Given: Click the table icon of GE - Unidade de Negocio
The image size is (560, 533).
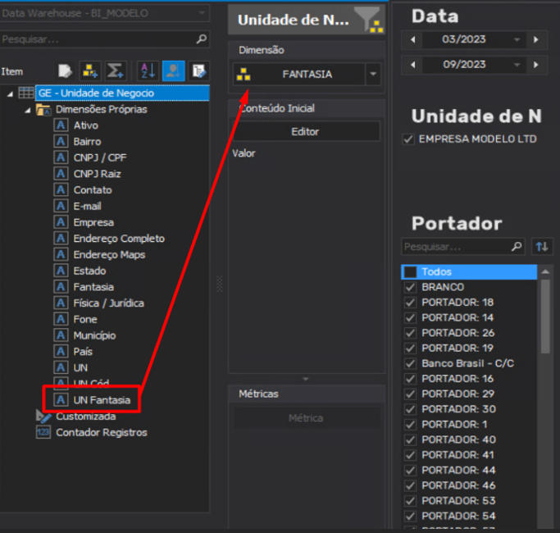Looking at the screenshot, I should pyautogui.click(x=26, y=93).
